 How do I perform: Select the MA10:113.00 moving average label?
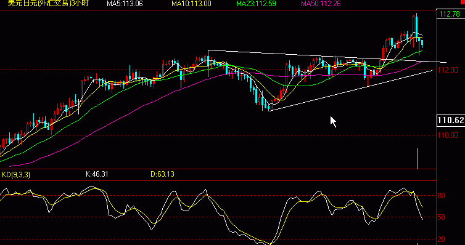click(191, 4)
